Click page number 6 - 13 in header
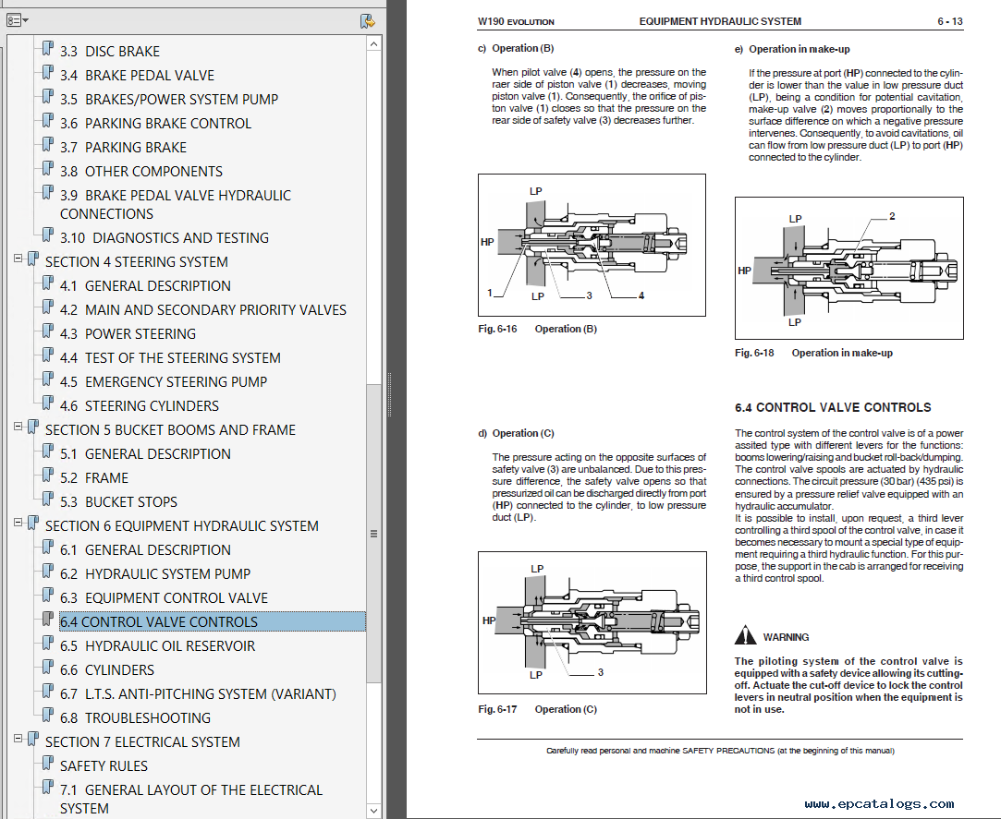The width and height of the screenshot is (1001, 819). [950, 21]
